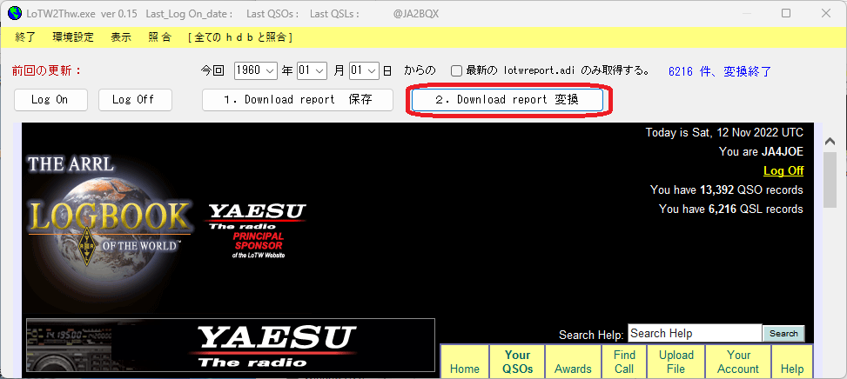The image size is (847, 379).
Task: Open the month 01 dropdown
Action: [313, 70]
